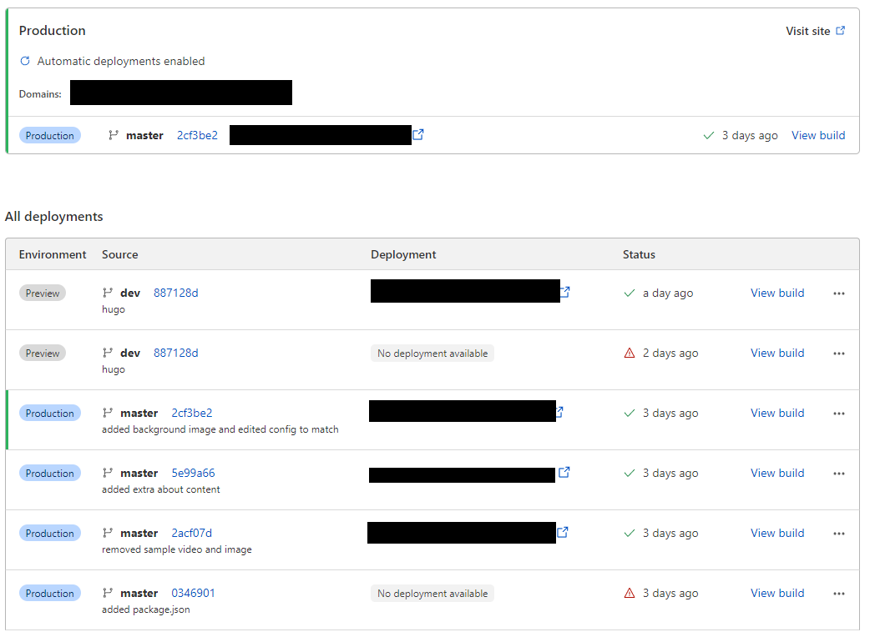
Task: Click the failed warning icon for 0346901
Action: [x=630, y=594]
